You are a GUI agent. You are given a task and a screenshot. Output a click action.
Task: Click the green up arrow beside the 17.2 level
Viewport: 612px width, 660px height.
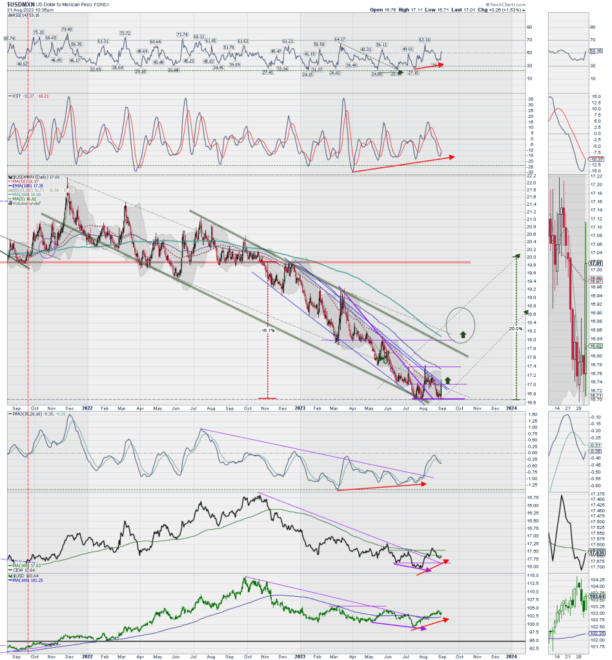click(x=447, y=381)
